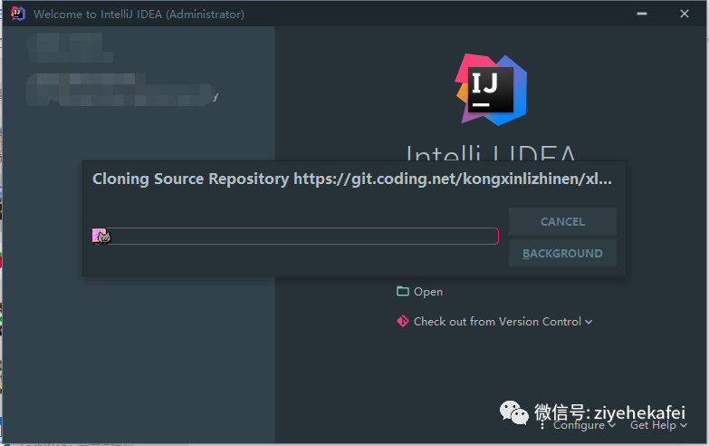Click the version control checkout icon

click(x=402, y=321)
